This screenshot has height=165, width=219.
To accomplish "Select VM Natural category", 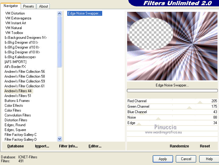I will [x=14, y=28].
